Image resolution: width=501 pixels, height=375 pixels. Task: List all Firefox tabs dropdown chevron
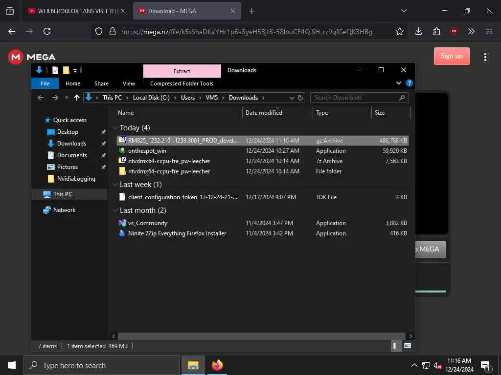coord(404,11)
